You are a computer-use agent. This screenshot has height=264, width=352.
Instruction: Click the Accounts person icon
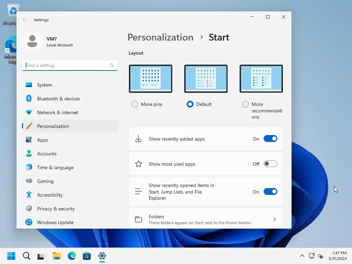(29, 153)
